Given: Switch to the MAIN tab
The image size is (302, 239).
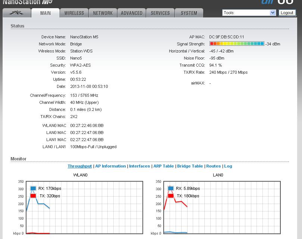Looking at the screenshot, I should (x=45, y=13).
